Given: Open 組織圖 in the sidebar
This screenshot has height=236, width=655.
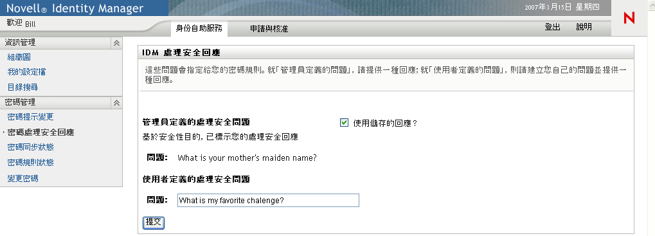Looking at the screenshot, I should 19,57.
